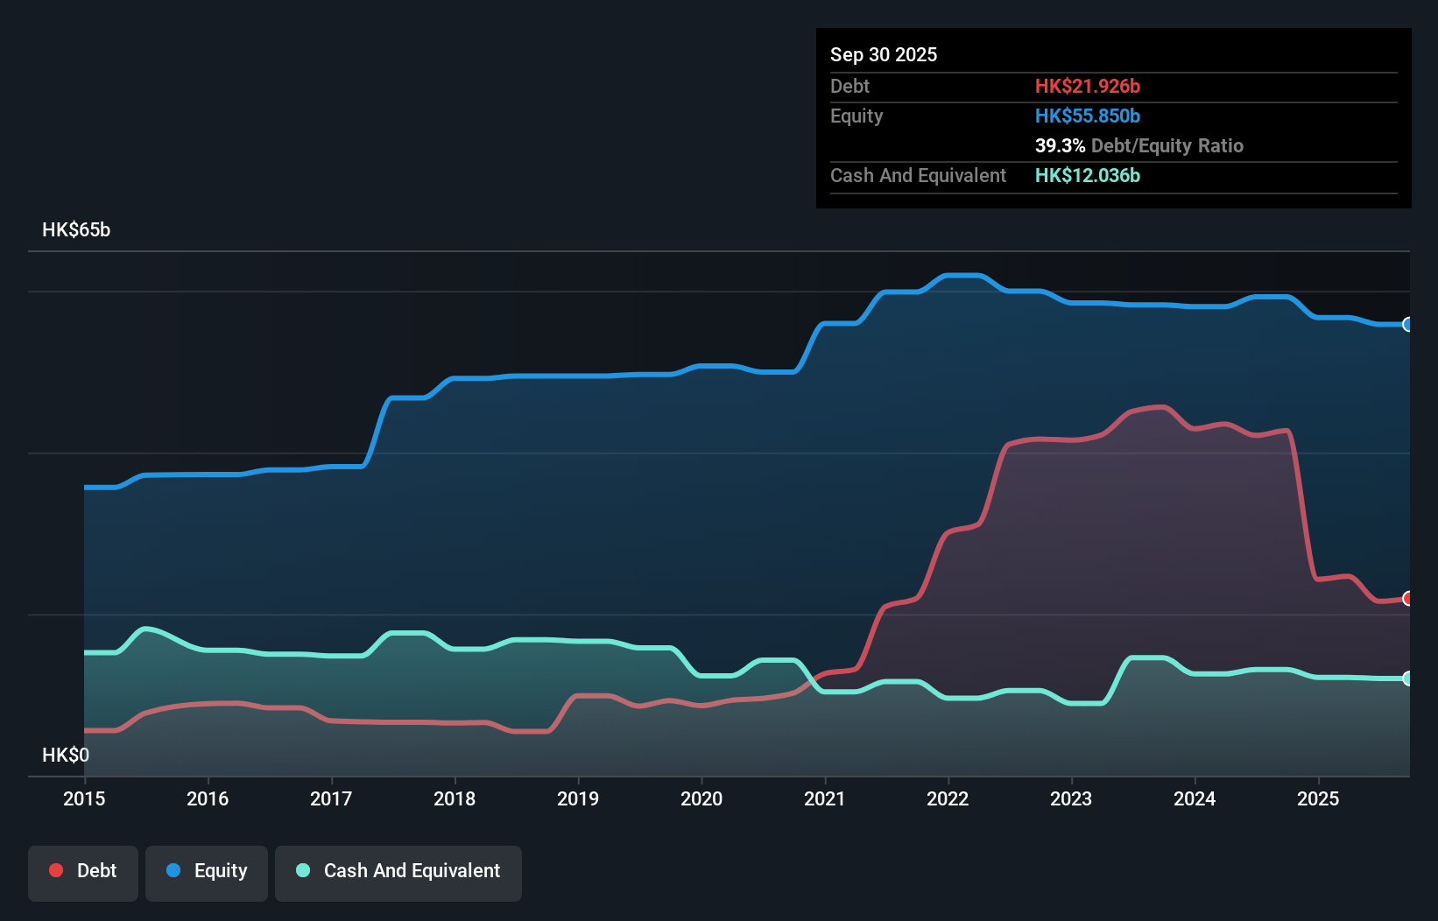Viewport: 1438px width, 921px height.
Task: Select the blue Equity endpoint marker
Action: click(1407, 325)
